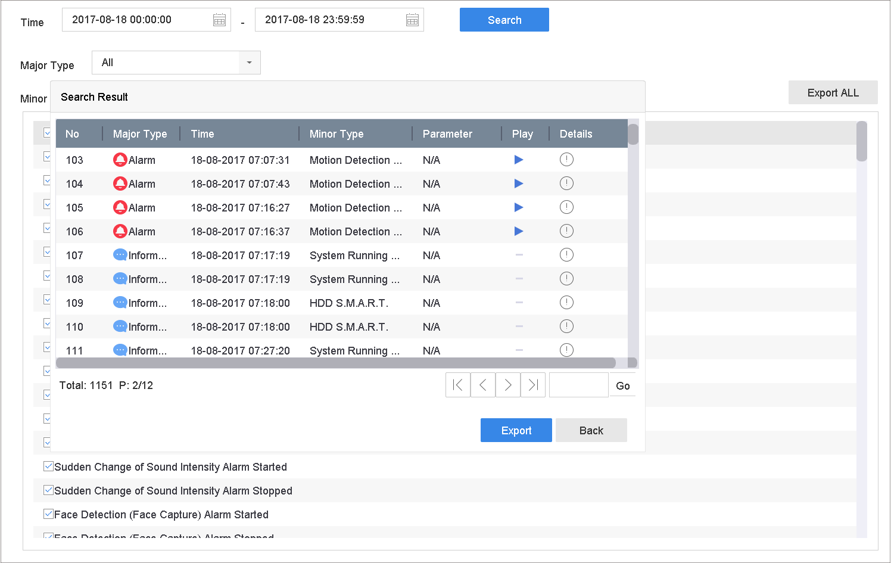Image resolution: width=891 pixels, height=563 pixels.
Task: View details icon for entry 109
Action: [x=566, y=303]
